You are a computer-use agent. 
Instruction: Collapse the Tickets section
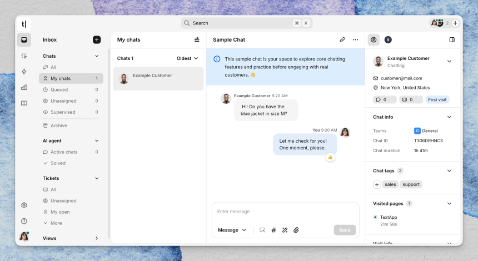[x=97, y=178]
